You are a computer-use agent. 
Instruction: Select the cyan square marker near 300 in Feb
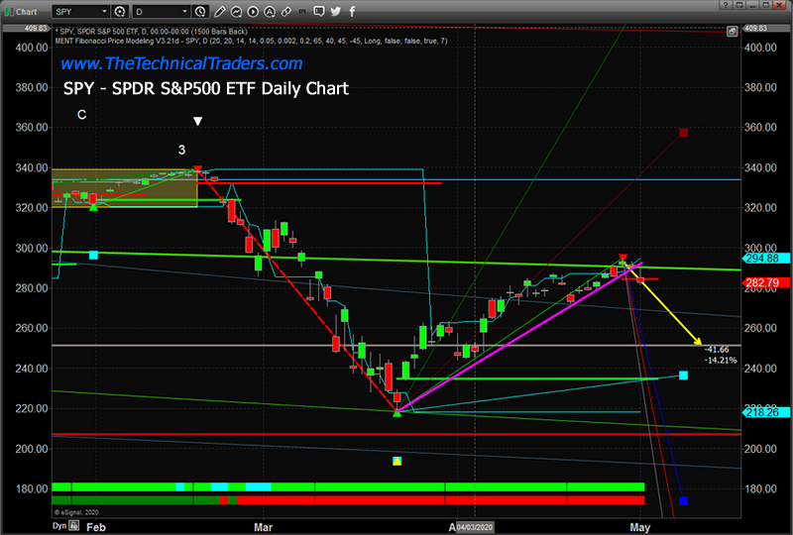tap(93, 255)
